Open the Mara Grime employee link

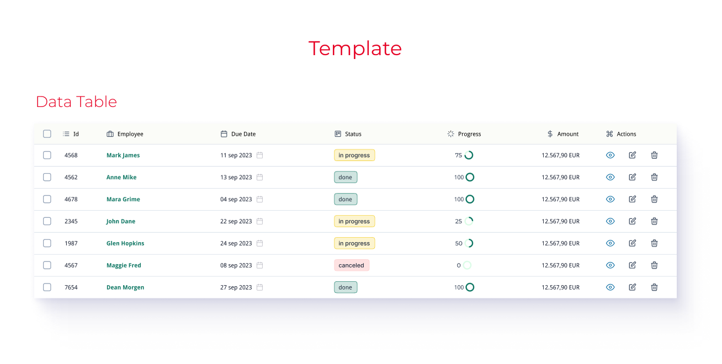pos(123,199)
